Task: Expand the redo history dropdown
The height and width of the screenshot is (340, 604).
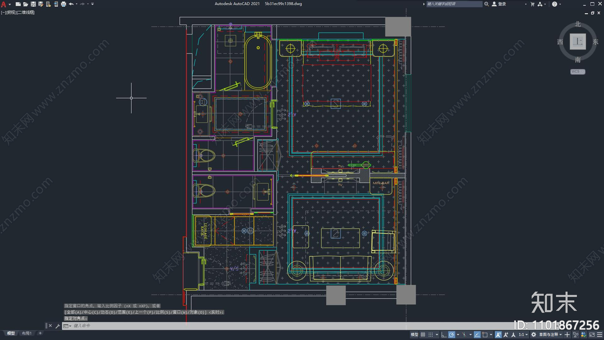Action: point(88,4)
